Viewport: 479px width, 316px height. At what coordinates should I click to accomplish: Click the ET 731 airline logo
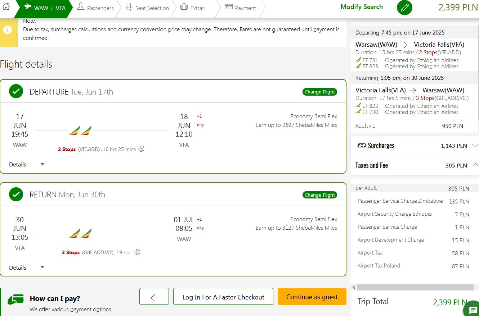click(x=358, y=60)
